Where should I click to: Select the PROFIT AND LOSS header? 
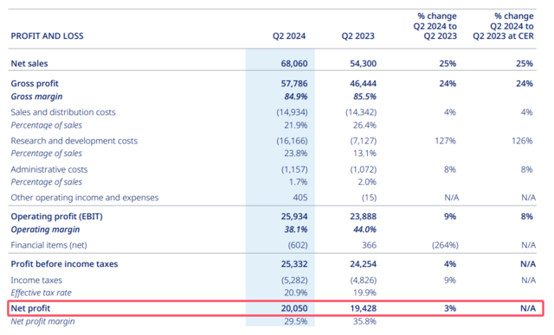(47, 36)
